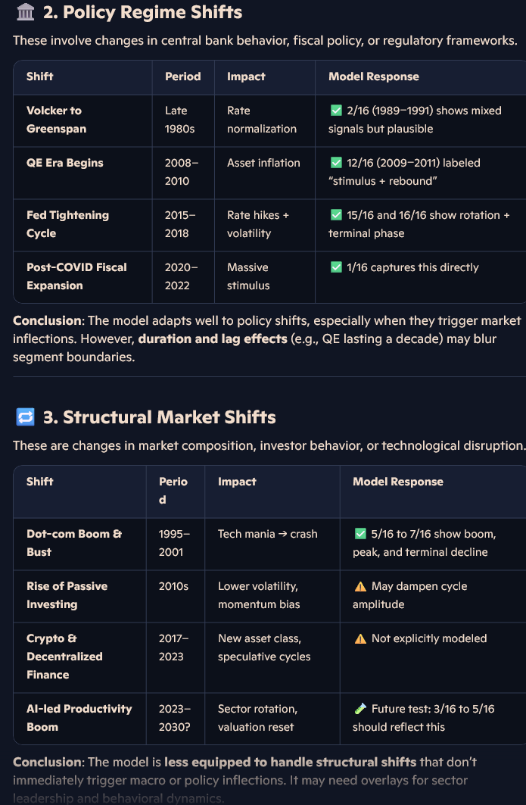This screenshot has height=805, width=526.
Task: Click the "QE Era Begins" row label
Action: tap(65, 163)
